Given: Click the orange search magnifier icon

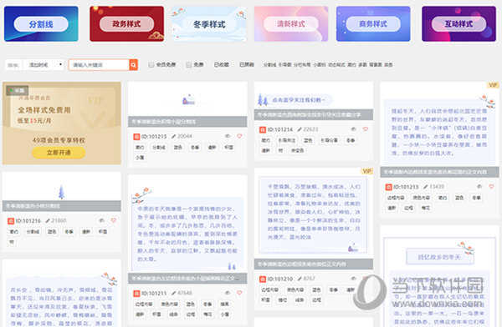Looking at the screenshot, I should point(134,65).
